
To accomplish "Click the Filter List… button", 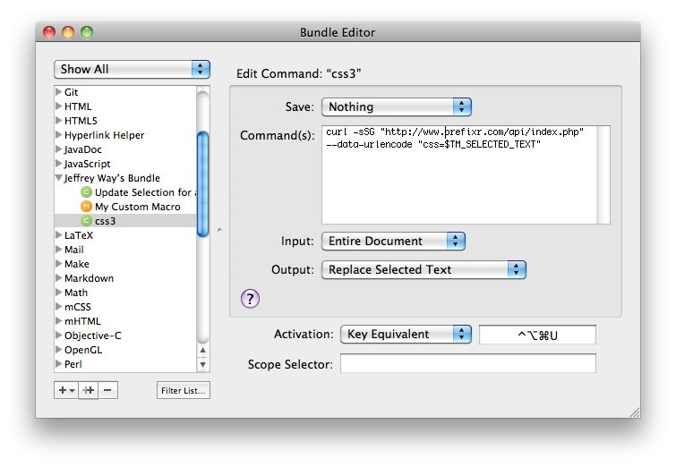I will [184, 390].
